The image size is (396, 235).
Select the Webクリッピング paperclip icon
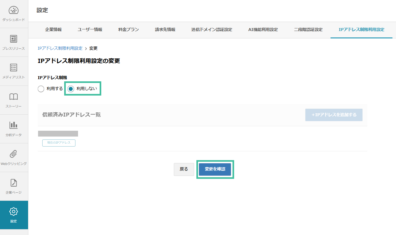tap(14, 154)
